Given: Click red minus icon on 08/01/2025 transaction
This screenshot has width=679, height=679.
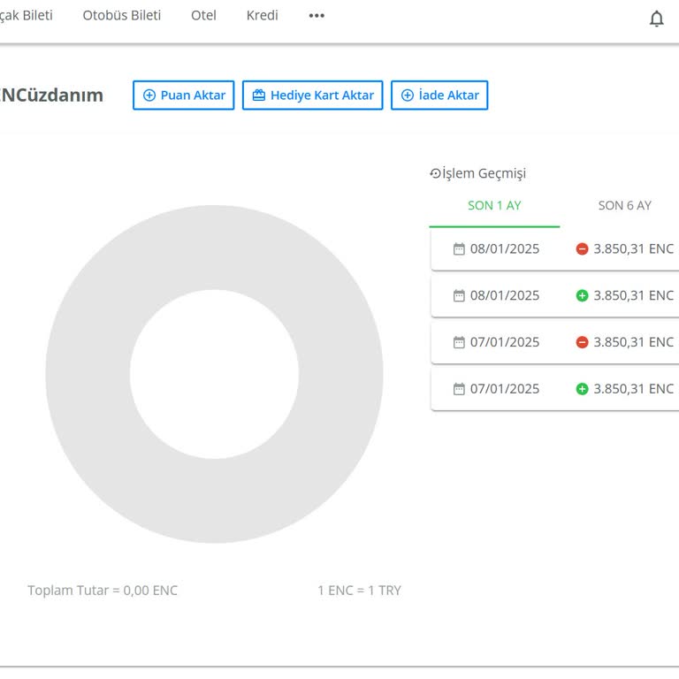Looking at the screenshot, I should pyautogui.click(x=582, y=249).
